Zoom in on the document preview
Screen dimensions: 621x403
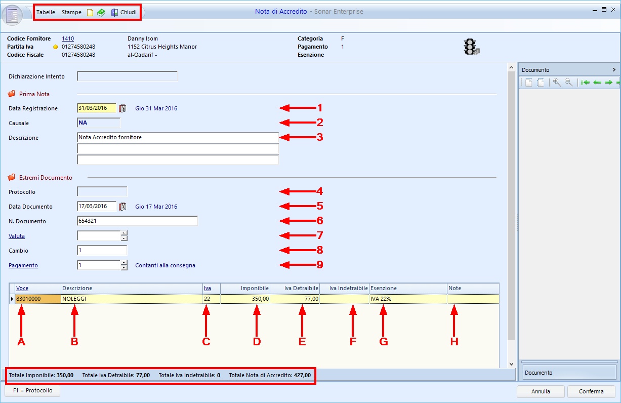pyautogui.click(x=557, y=83)
